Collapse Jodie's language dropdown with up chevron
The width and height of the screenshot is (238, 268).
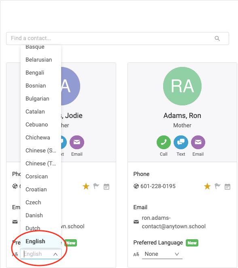click(55, 254)
